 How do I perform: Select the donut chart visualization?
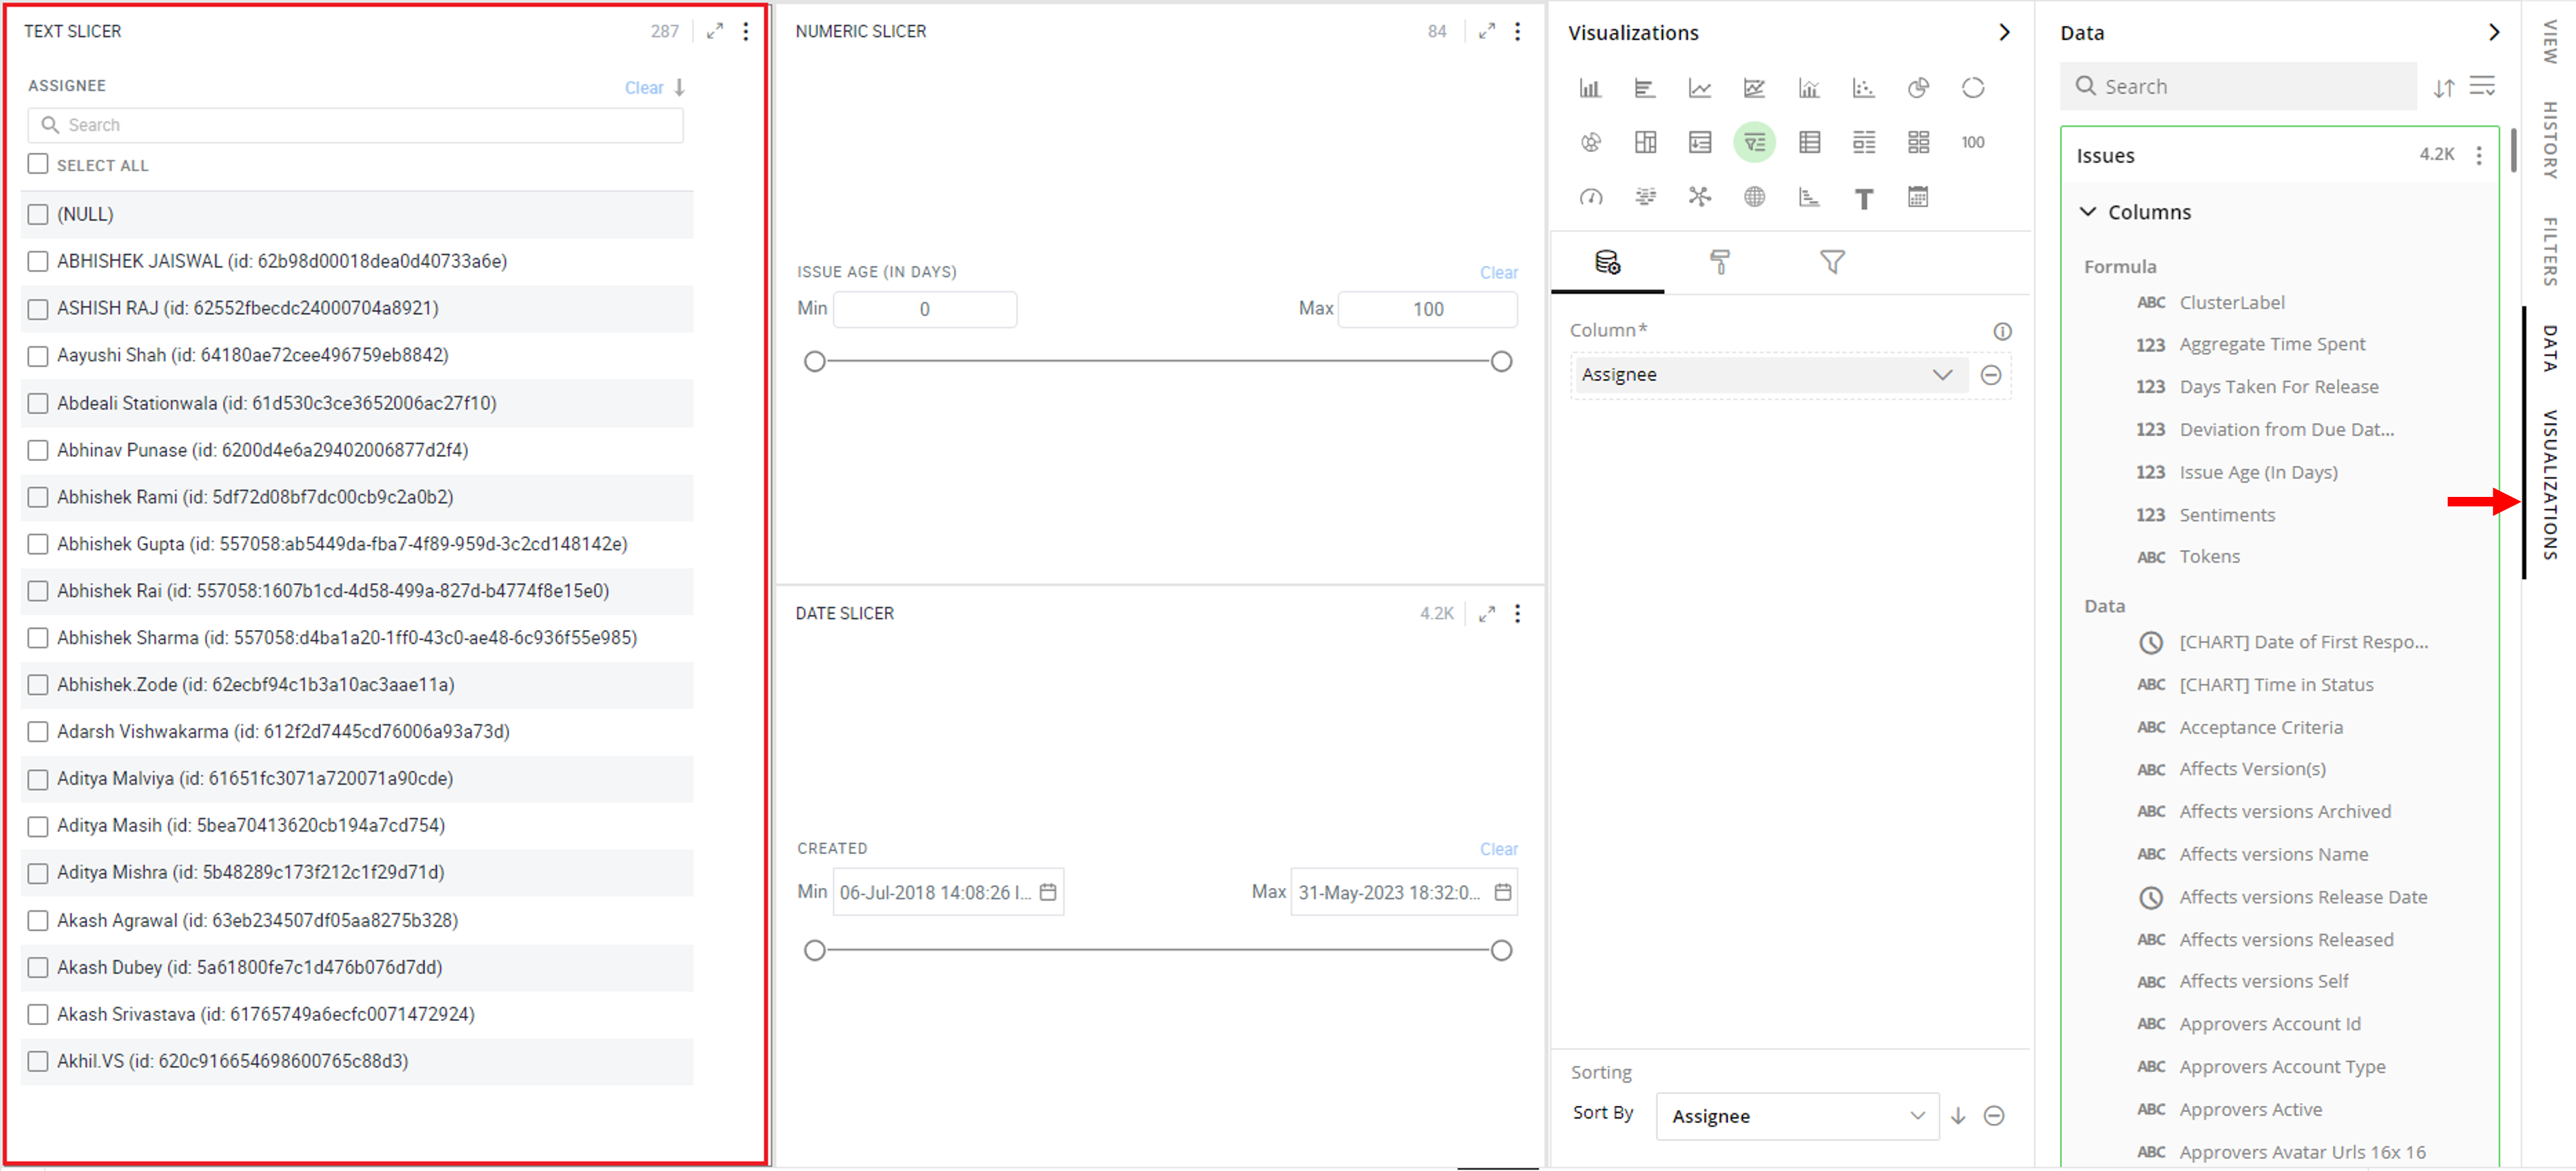click(1973, 88)
